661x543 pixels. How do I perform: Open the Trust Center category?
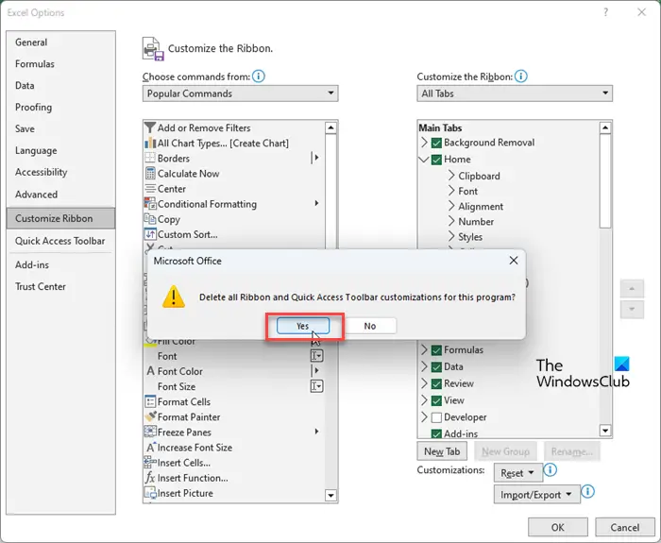click(x=60, y=286)
